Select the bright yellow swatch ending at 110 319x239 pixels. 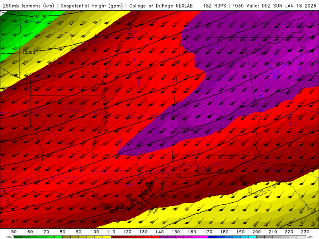(x=107, y=237)
